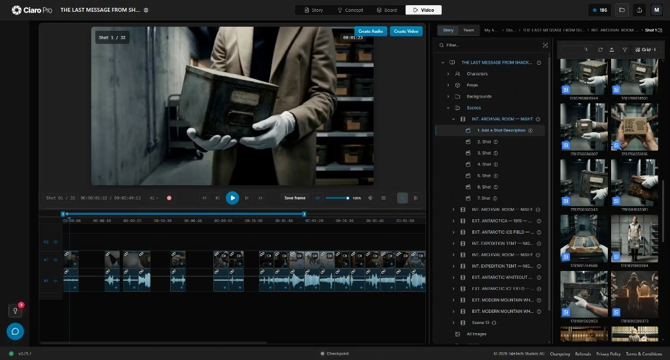Open the list menu icon in player controls
This screenshot has width=670, height=360.
(x=383, y=198)
